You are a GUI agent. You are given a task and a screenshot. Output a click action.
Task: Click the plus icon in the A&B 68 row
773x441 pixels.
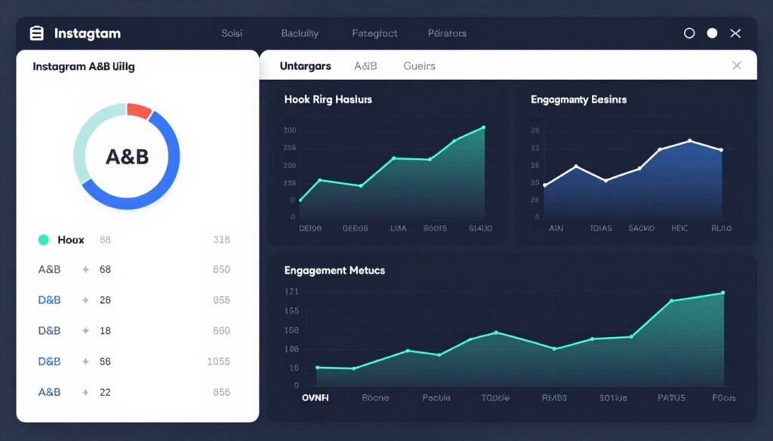click(85, 270)
